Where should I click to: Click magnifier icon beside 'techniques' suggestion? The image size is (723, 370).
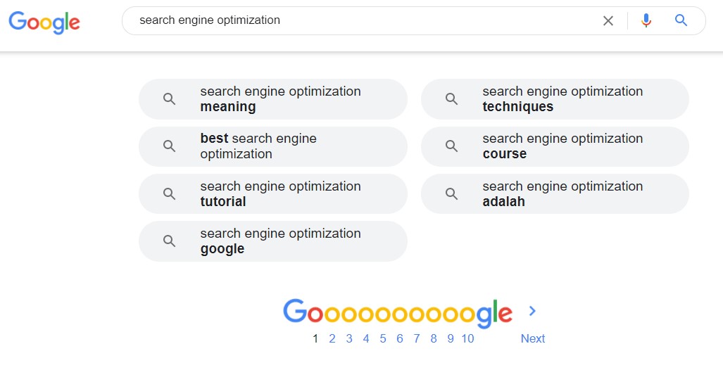pyautogui.click(x=451, y=99)
